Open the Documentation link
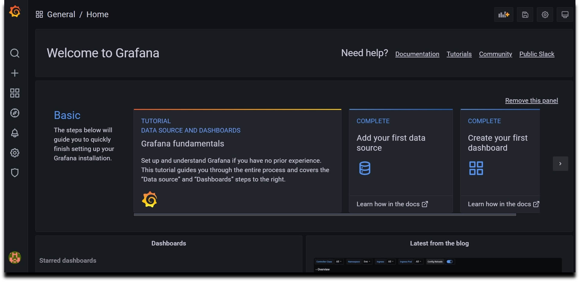 click(x=417, y=54)
